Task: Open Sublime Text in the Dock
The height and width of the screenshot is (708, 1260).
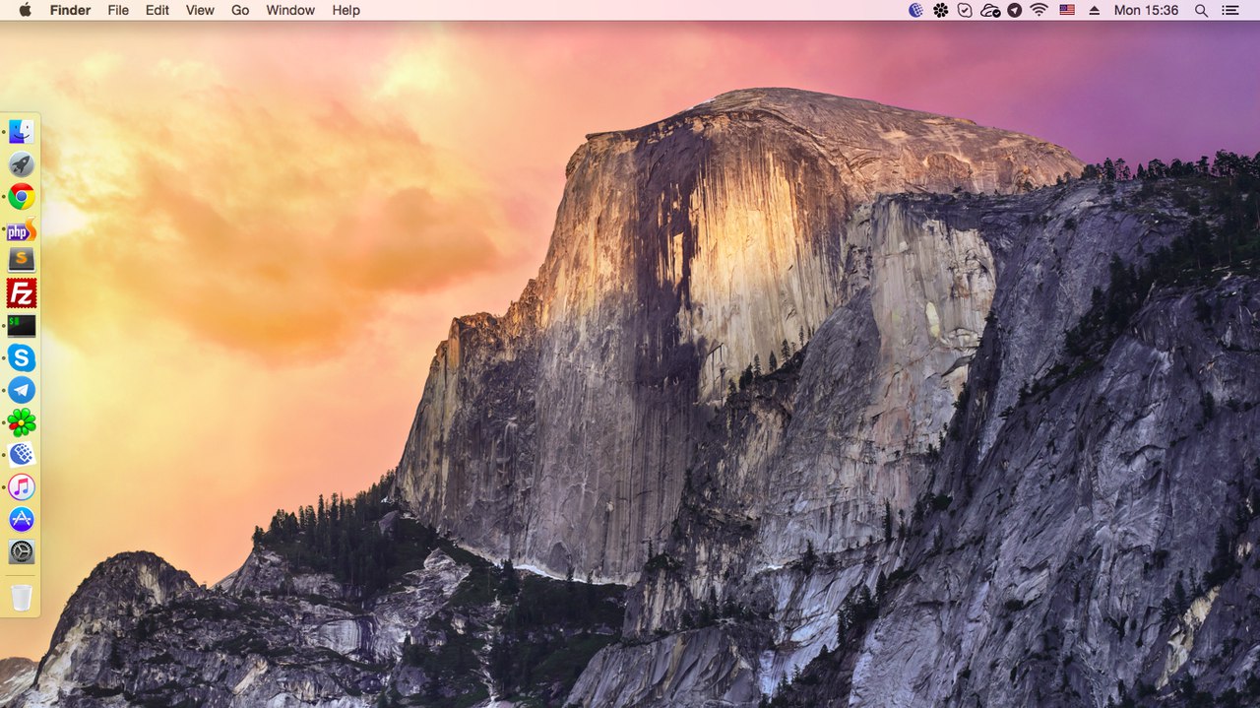Action: [x=22, y=260]
